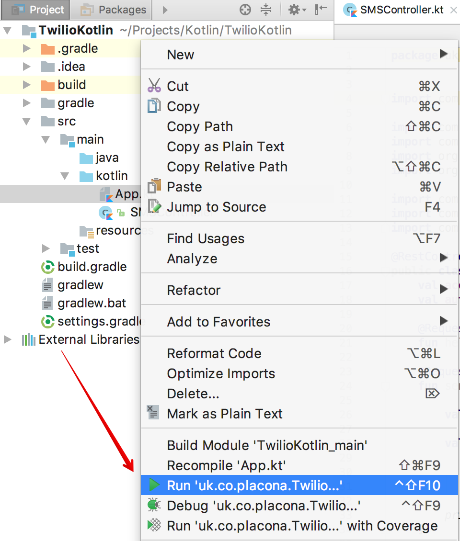Select build.gradle file in tree
460x541 pixels.
coord(92,267)
